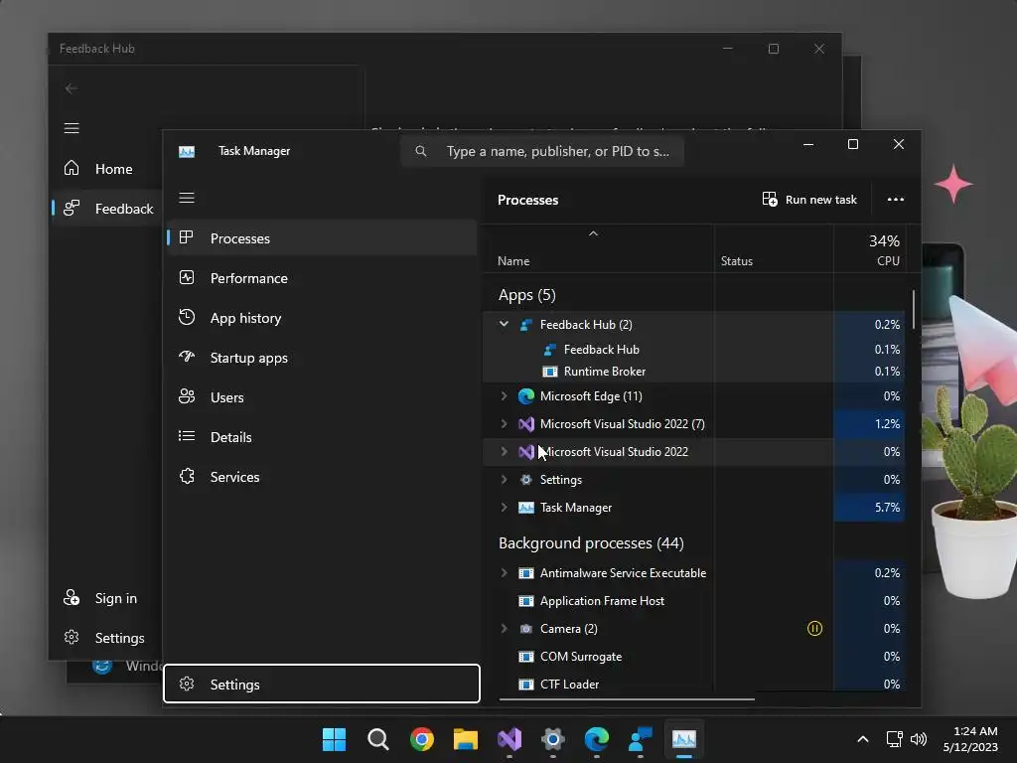
Task: Click the Microsoft Edge process icon
Action: click(x=526, y=395)
